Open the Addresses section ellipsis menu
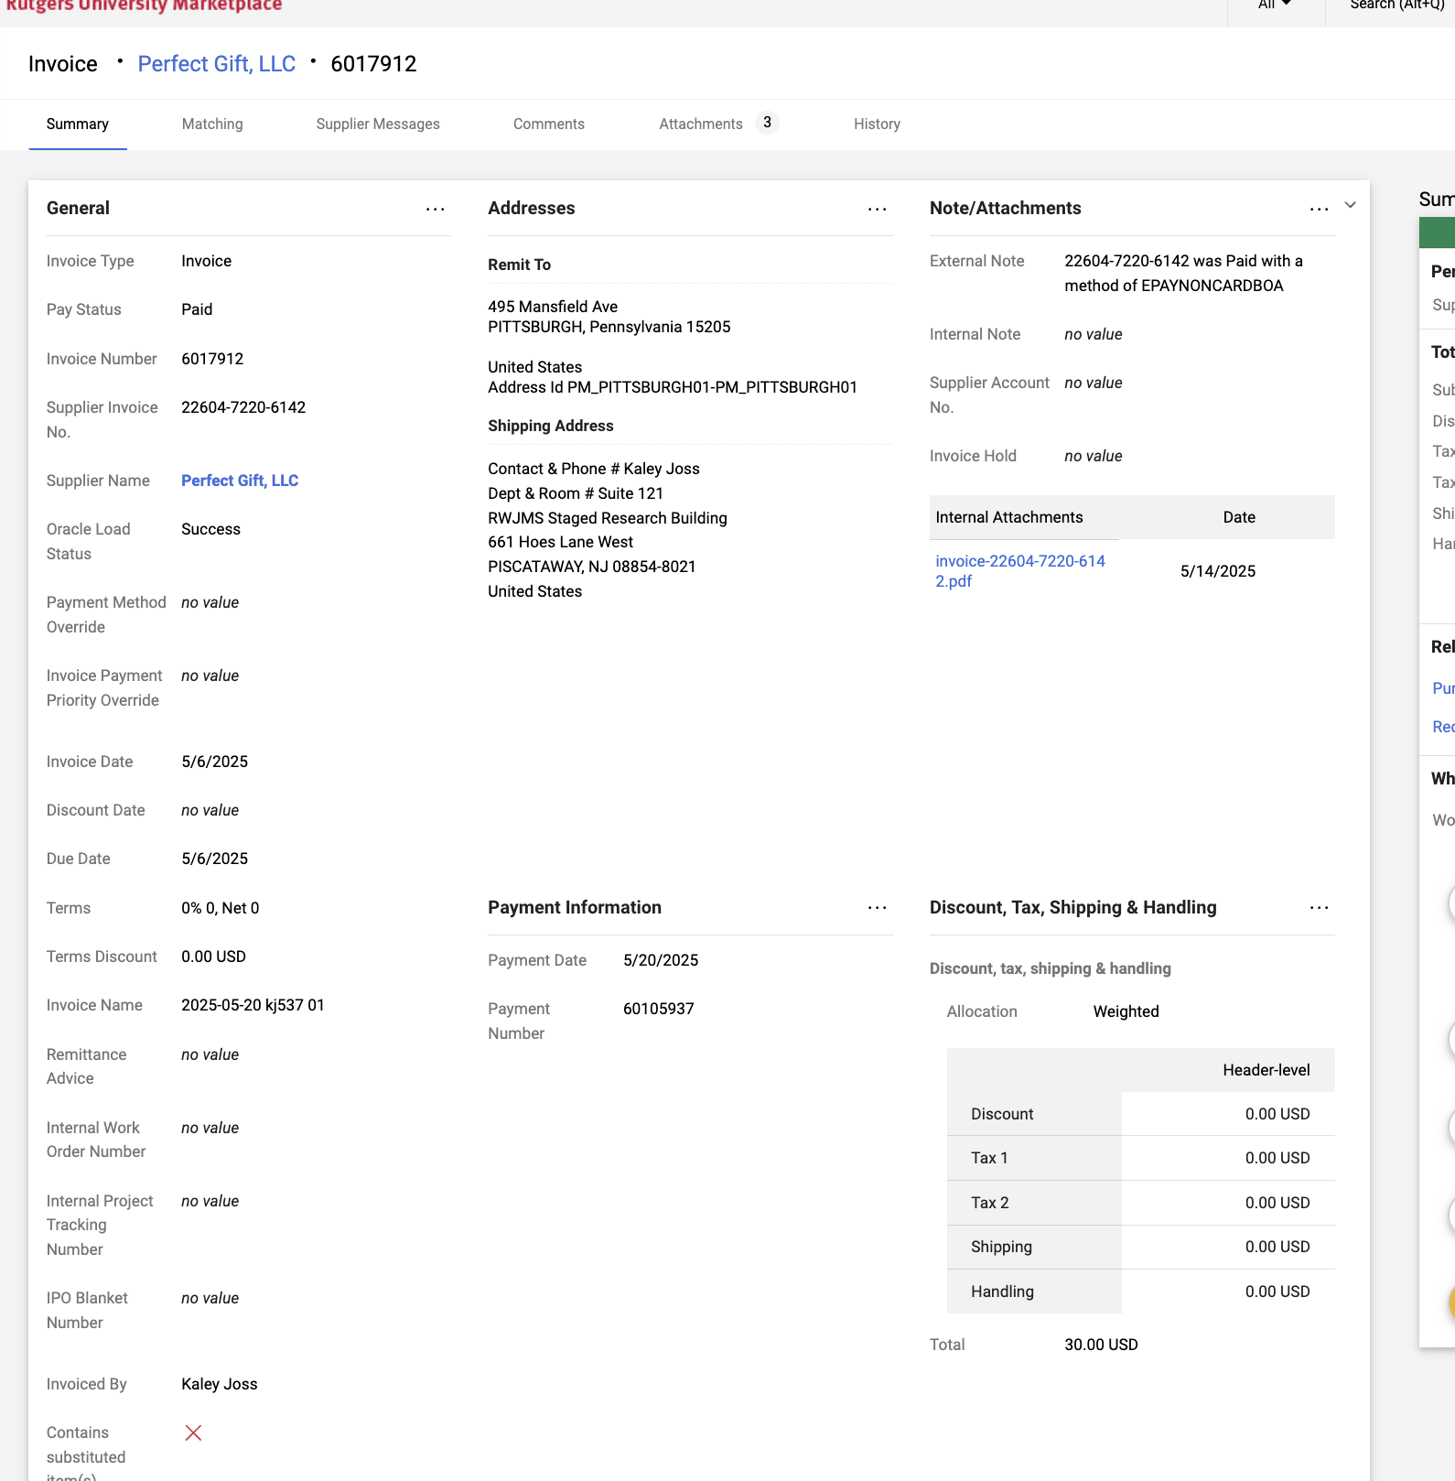This screenshot has height=1481, width=1455. 877,210
